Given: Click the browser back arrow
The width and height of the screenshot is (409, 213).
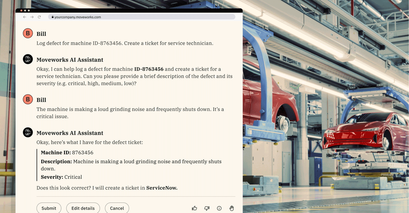Looking at the screenshot, I should click(x=25, y=17).
